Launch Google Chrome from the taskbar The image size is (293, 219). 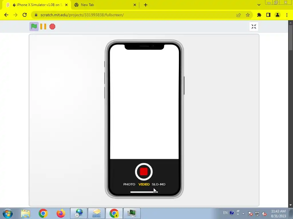[x=43, y=213]
